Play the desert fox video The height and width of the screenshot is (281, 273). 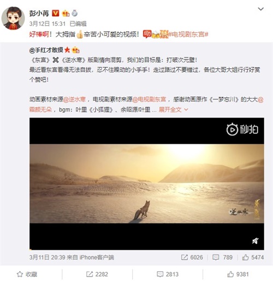[147, 184]
